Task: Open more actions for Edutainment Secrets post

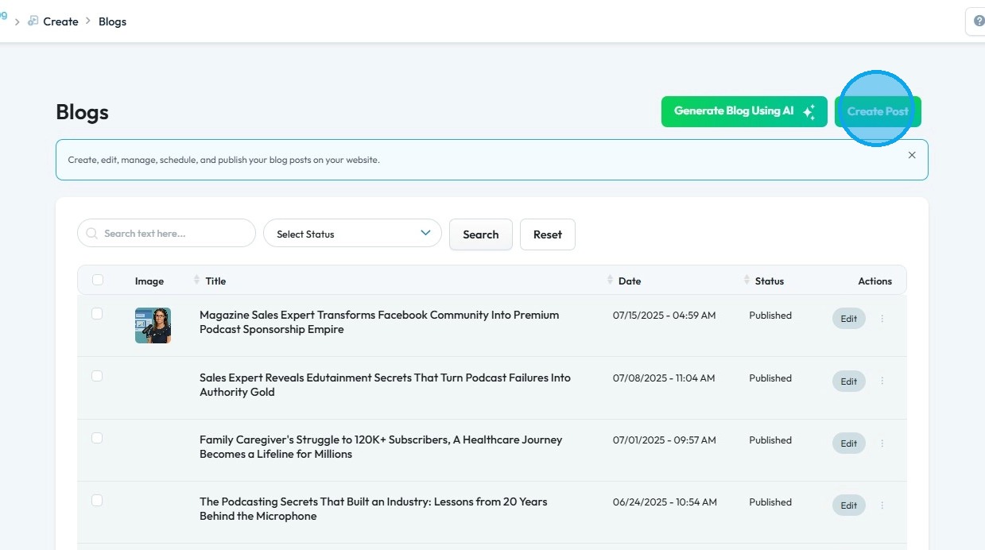Action: click(882, 382)
